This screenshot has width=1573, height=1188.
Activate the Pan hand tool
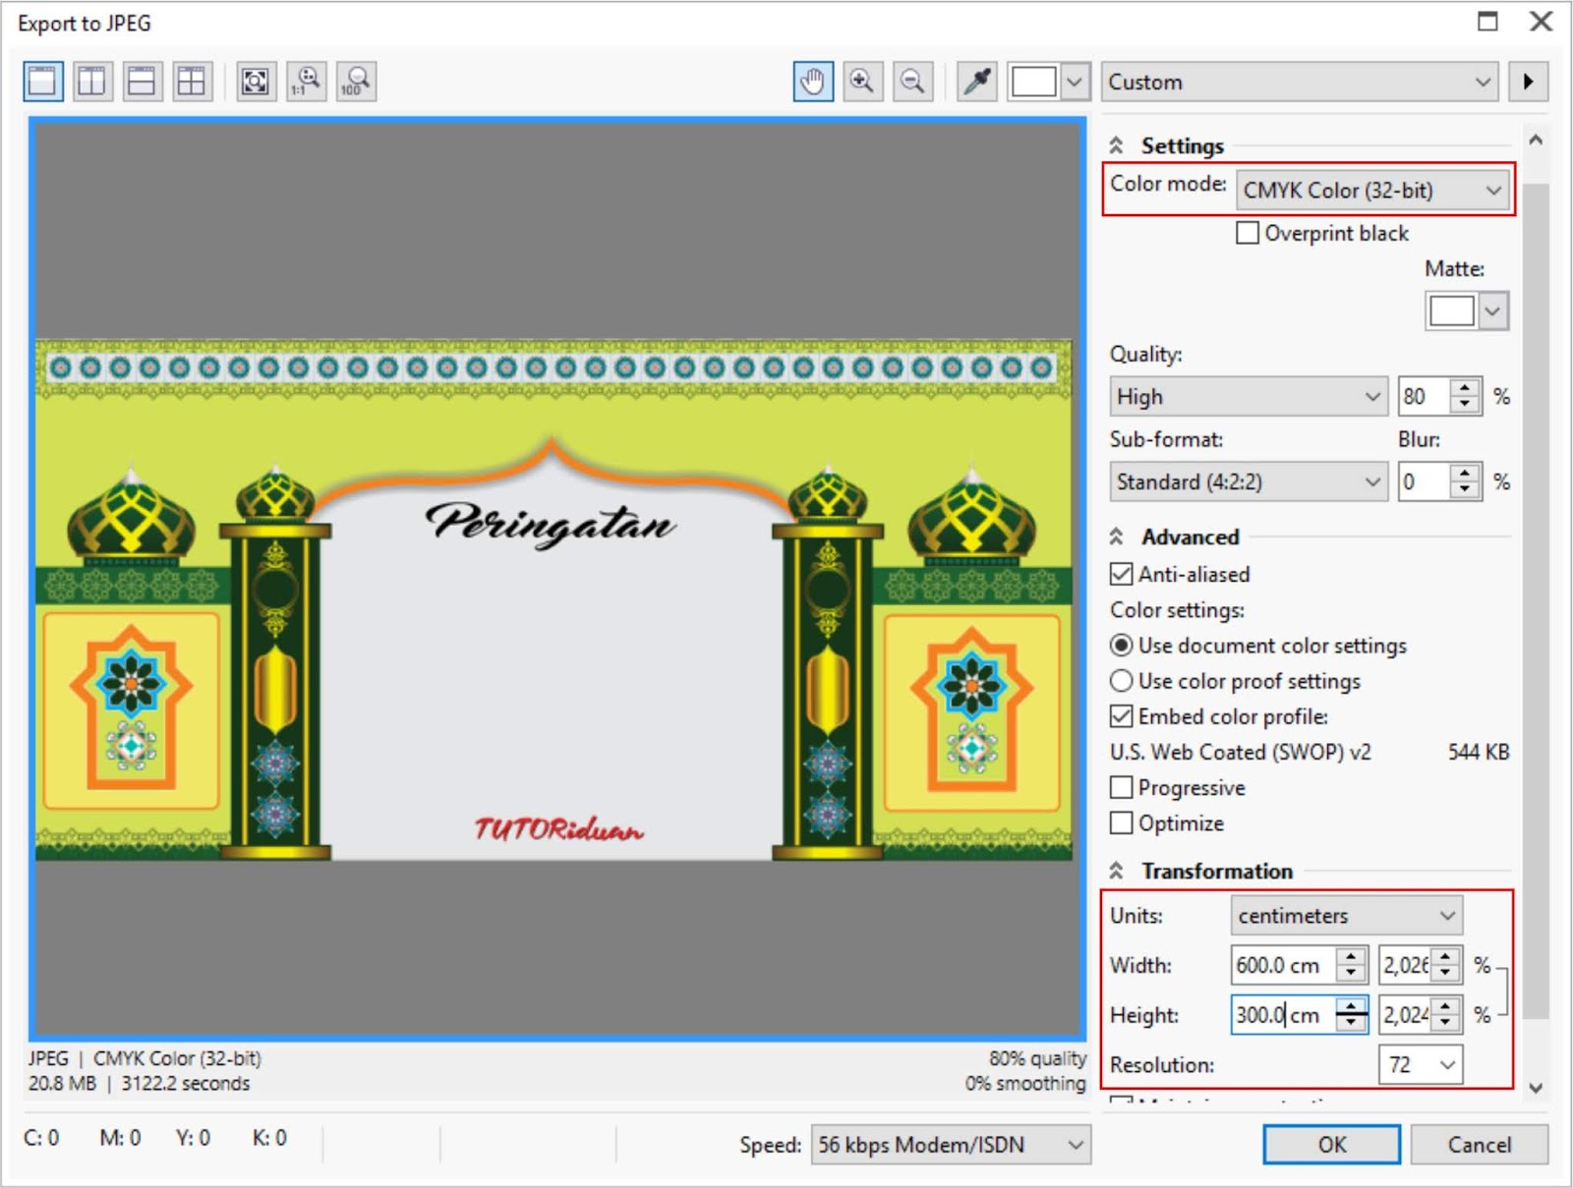pyautogui.click(x=812, y=82)
